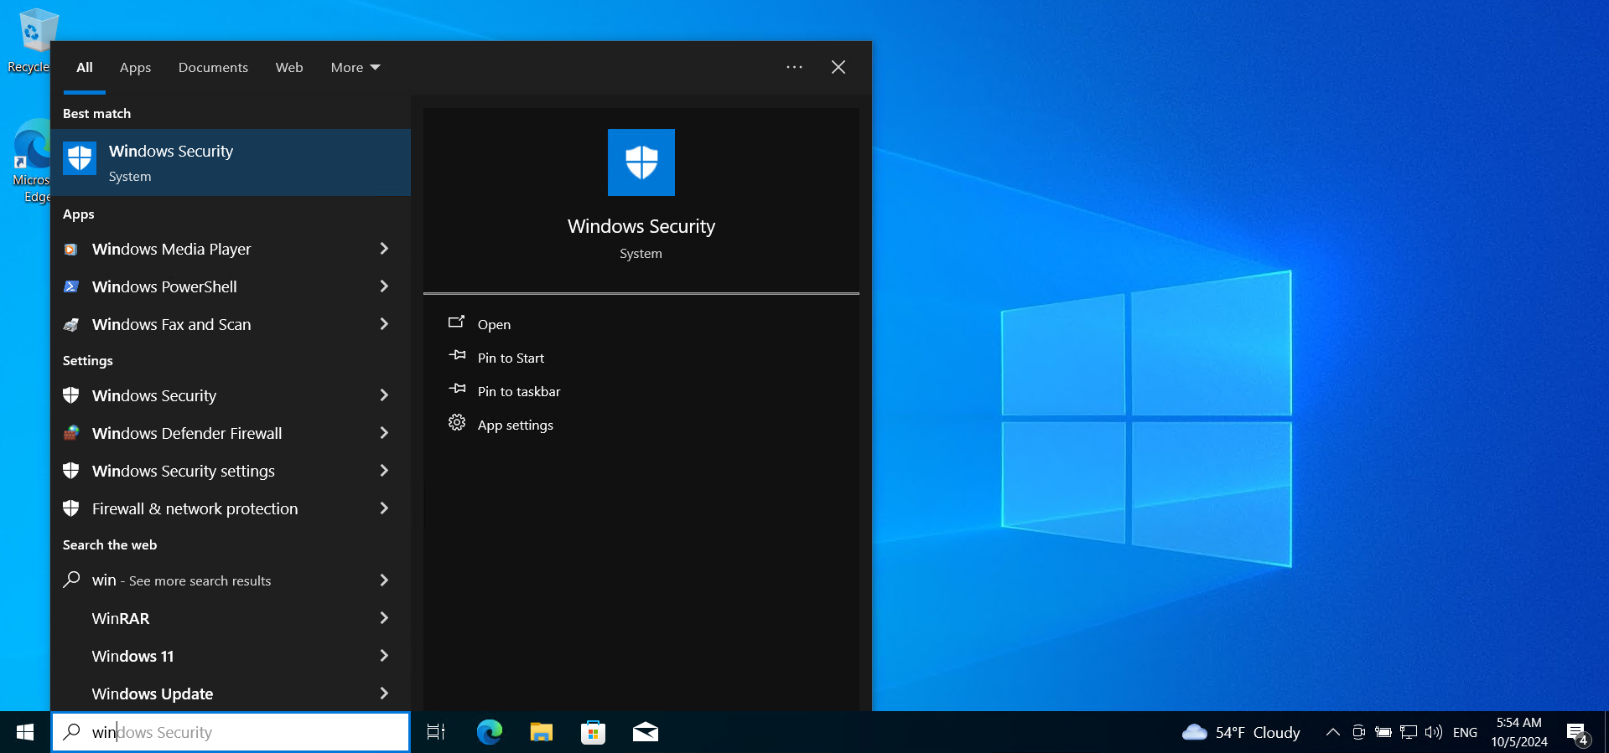
Task: Expand Windows Security settings result arrow
Action: click(x=384, y=471)
